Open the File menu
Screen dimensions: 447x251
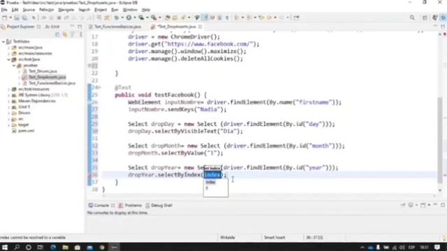pyautogui.click(x=4, y=10)
